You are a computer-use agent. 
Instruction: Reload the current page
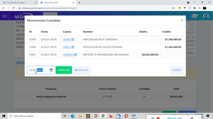coord(13,8)
